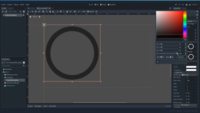This screenshot has height=113, width=200.
Task: Play the edited scene icon
Action: 187,5
